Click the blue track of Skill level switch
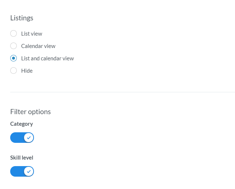This screenshot has width=235, height=189. [16, 171]
